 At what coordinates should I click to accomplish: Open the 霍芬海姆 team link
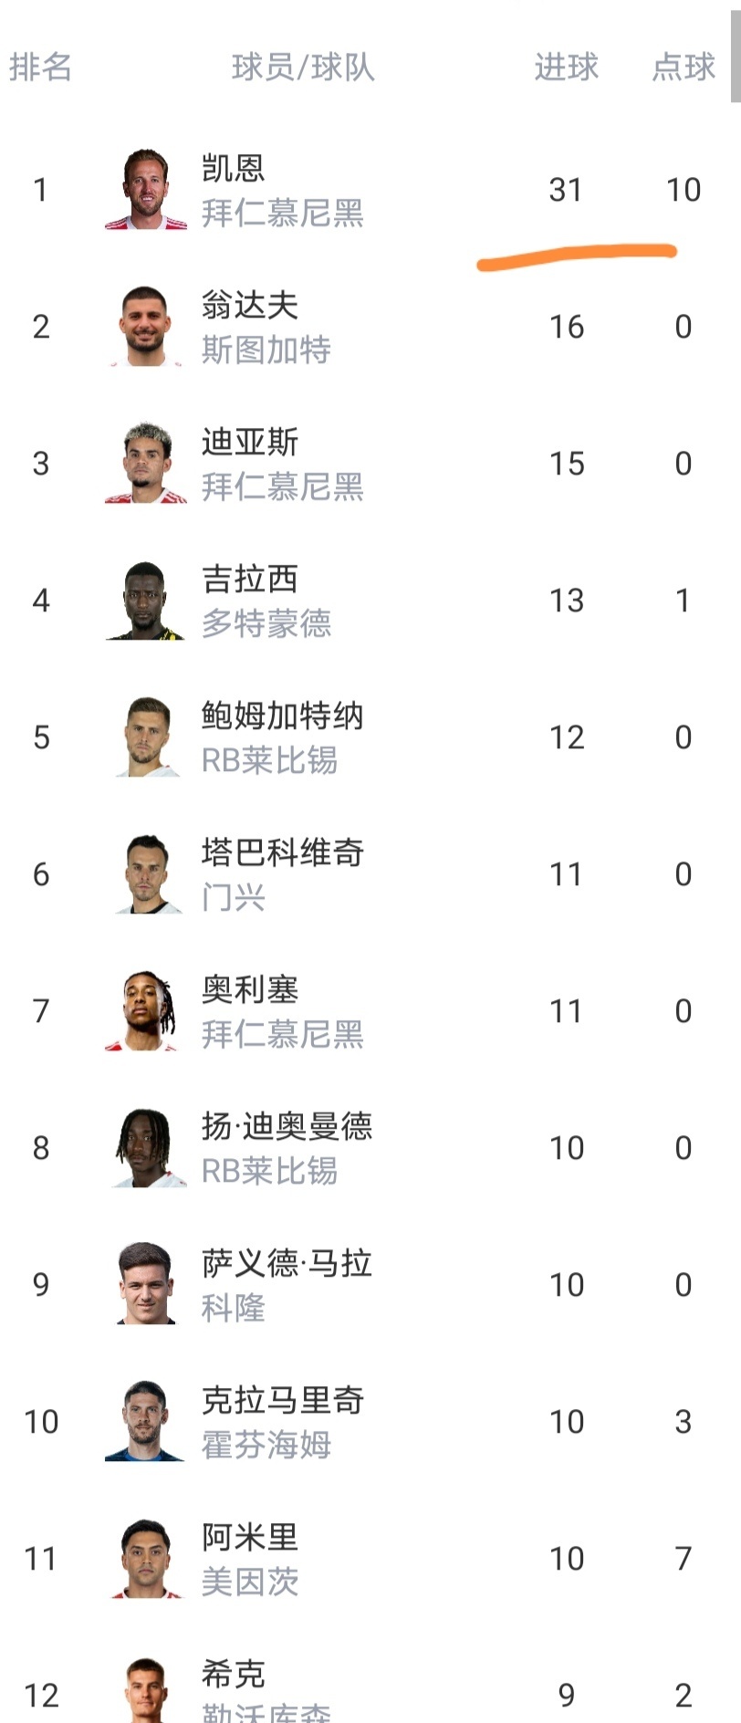point(266,1445)
